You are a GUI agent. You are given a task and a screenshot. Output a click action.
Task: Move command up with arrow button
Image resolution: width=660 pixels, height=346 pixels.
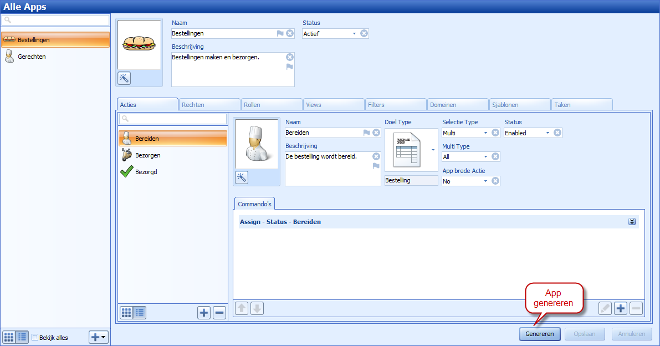pos(242,308)
